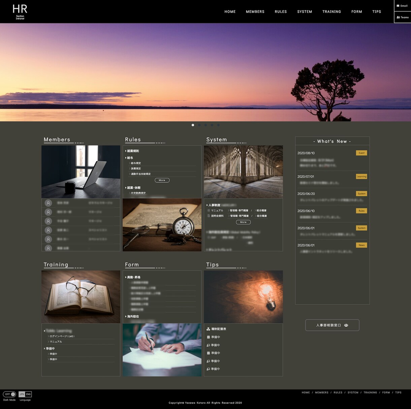The height and width of the screenshot is (409, 411).
Task: Click the Members section heading
Action: coord(57,139)
